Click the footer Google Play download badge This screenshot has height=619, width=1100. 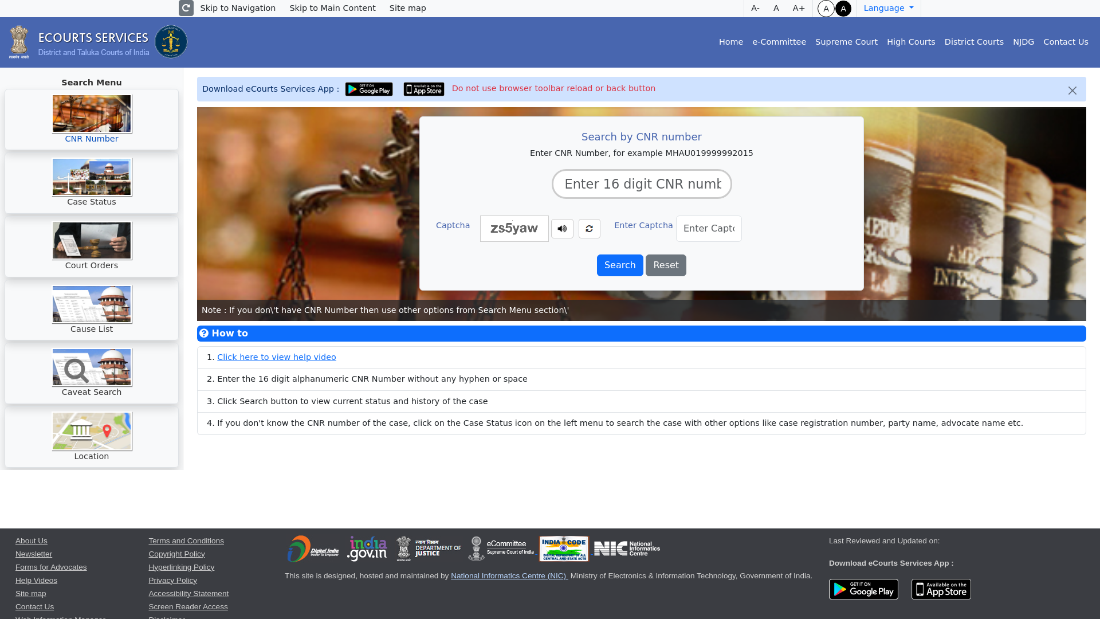[863, 589]
